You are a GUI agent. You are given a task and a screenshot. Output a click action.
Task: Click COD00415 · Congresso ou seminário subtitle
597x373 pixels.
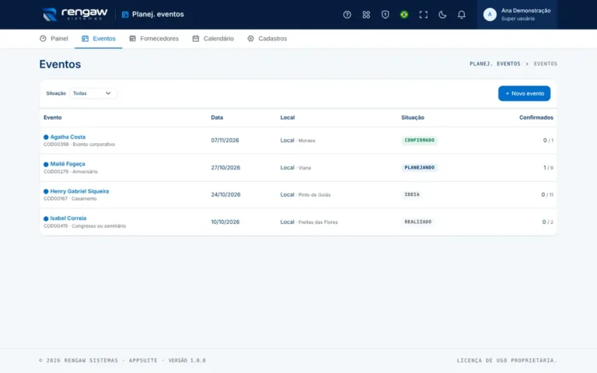[x=85, y=225]
